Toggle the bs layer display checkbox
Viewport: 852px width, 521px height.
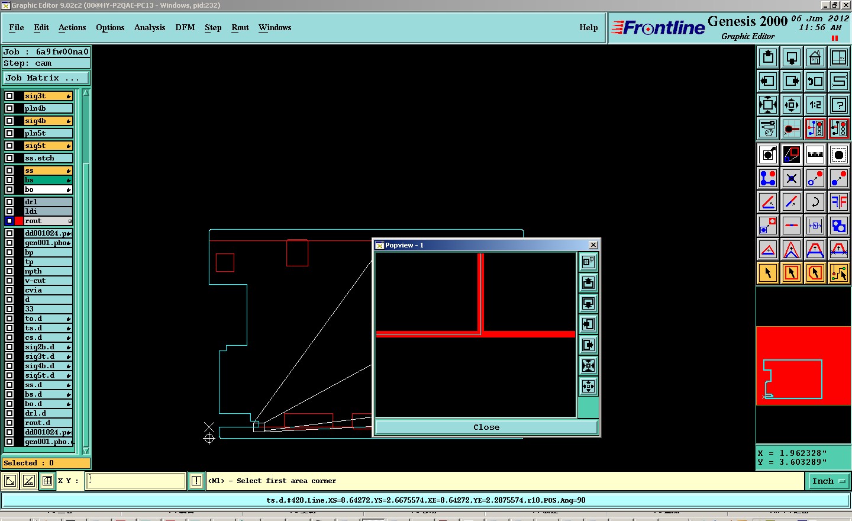[9, 180]
